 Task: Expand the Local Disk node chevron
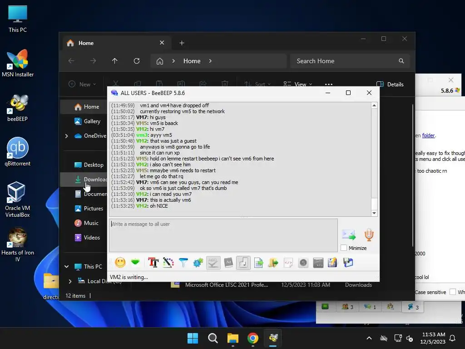(x=70, y=281)
